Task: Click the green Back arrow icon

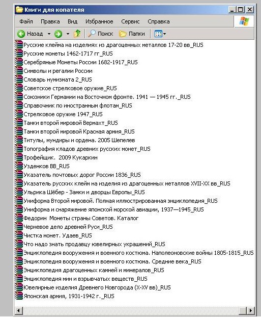Action: [21, 34]
